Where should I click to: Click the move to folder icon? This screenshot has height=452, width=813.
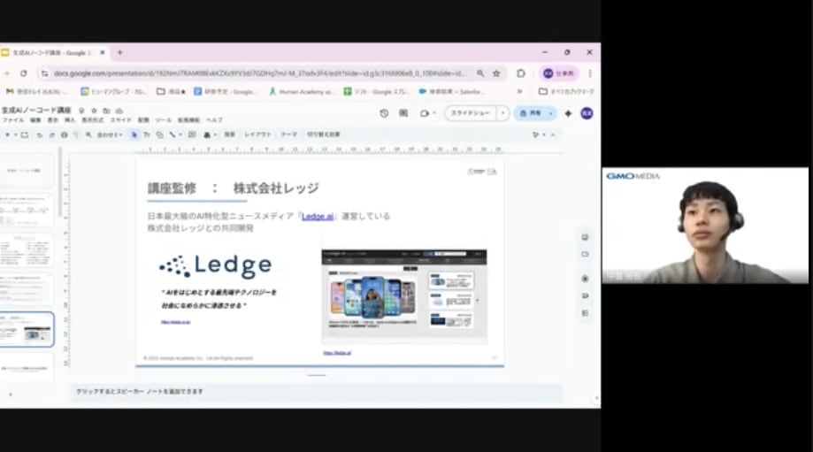106,111
